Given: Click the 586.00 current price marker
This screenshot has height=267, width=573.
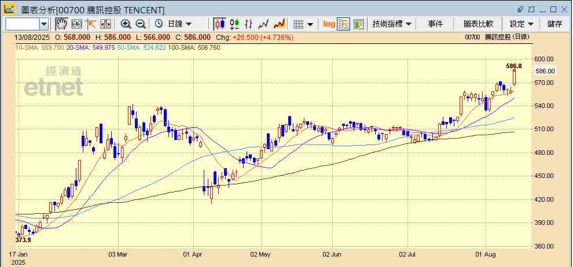Looking at the screenshot, I should 545,71.
